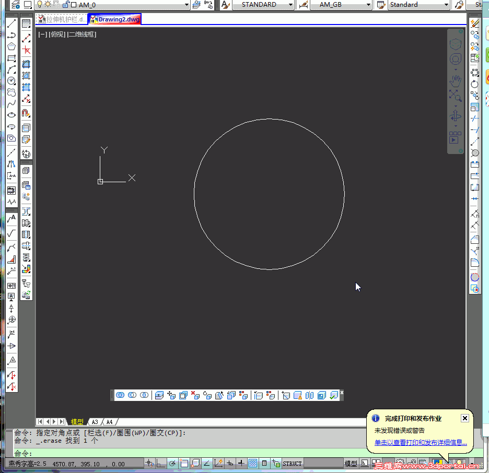This screenshot has height=473, width=489.
Task: Switch to the 模型 layout tab
Action: pyautogui.click(x=77, y=422)
